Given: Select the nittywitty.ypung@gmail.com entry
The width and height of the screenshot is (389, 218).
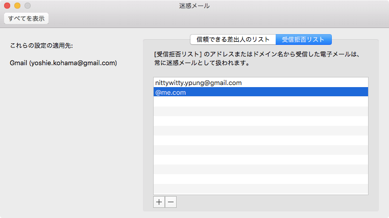Looking at the screenshot, I should pyautogui.click(x=198, y=83).
